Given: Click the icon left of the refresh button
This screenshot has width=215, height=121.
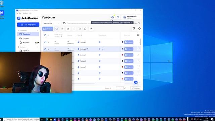Looking at the screenshot, I should pyautogui.click(x=134, y=28).
